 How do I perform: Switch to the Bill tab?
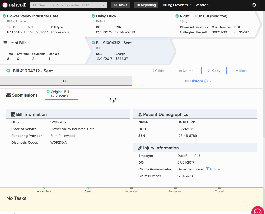click(66, 81)
